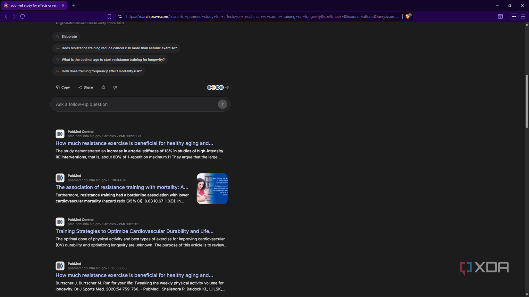Open the Brave Shields lion icon
This screenshot has width=529, height=297.
[408, 16]
